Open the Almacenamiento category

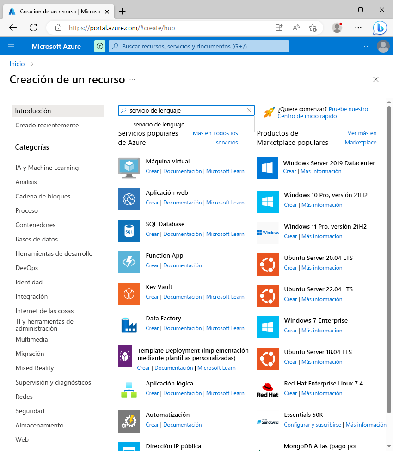[39, 426]
